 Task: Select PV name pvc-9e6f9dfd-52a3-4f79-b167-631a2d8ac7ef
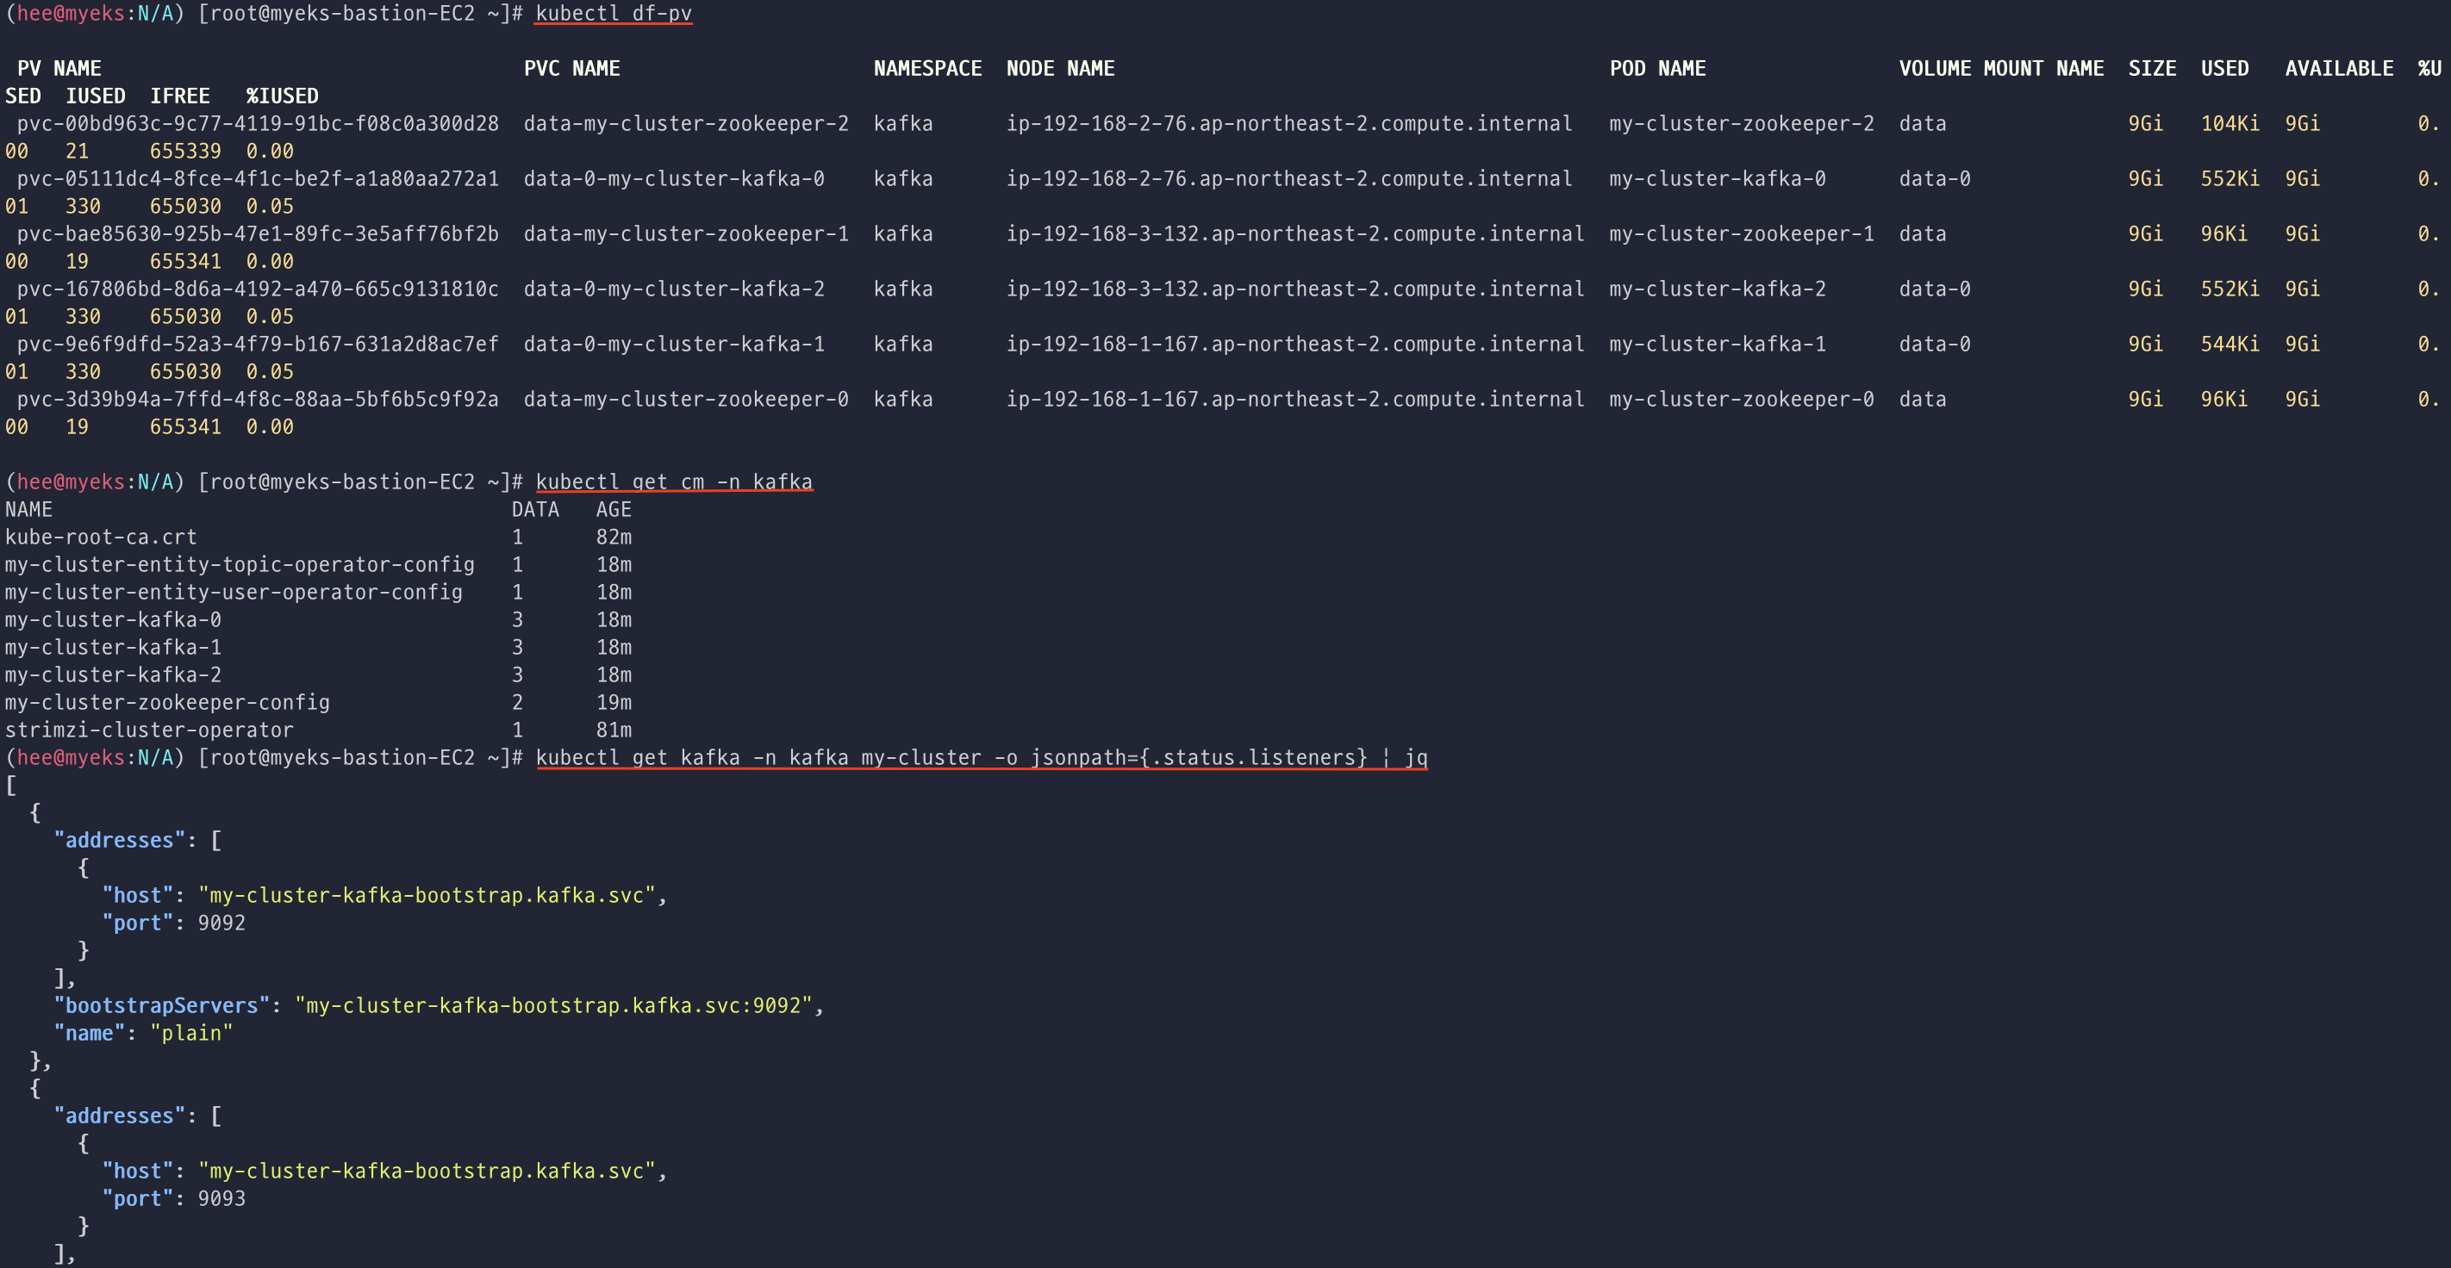[258, 345]
